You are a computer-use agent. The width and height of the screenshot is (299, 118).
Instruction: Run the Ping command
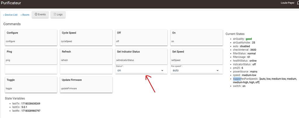coord(31,57)
